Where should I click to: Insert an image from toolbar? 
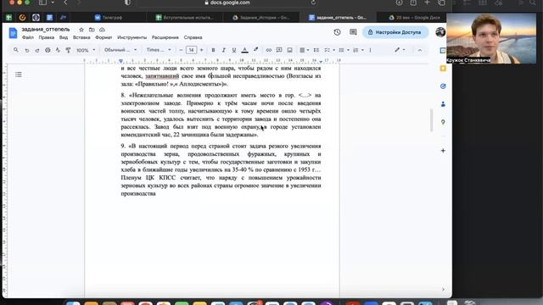pyautogui.click(x=290, y=50)
